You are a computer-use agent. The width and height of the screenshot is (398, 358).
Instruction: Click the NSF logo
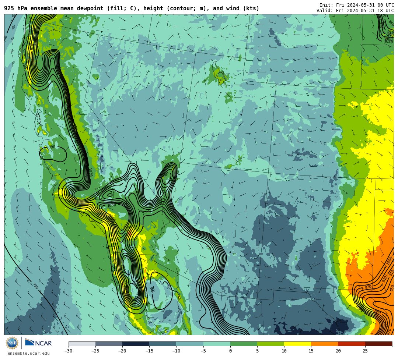(12, 343)
